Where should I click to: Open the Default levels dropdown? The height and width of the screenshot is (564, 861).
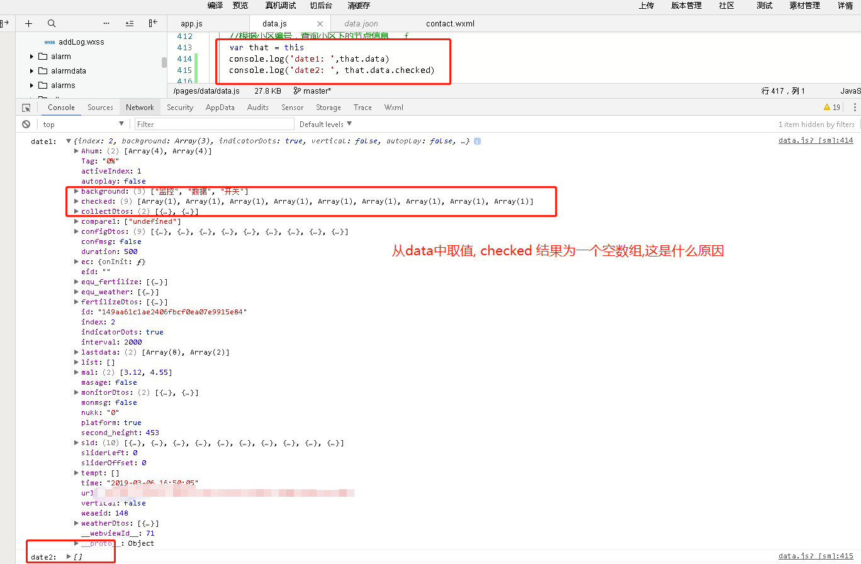[325, 124]
